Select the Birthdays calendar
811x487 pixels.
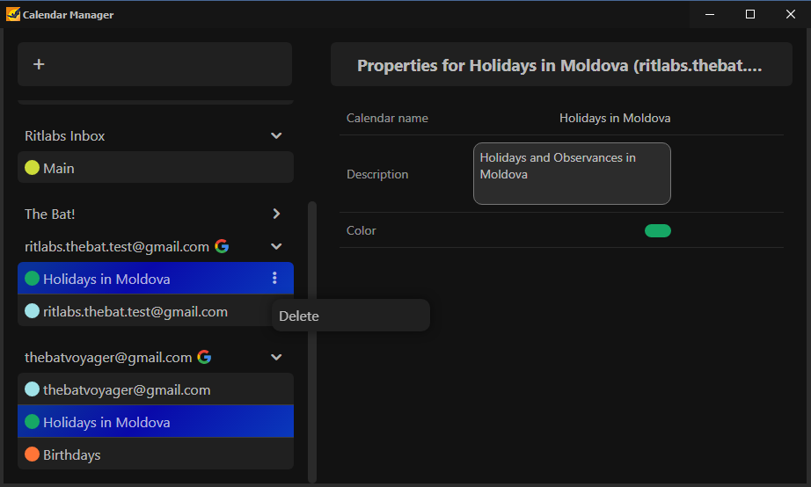tap(156, 454)
